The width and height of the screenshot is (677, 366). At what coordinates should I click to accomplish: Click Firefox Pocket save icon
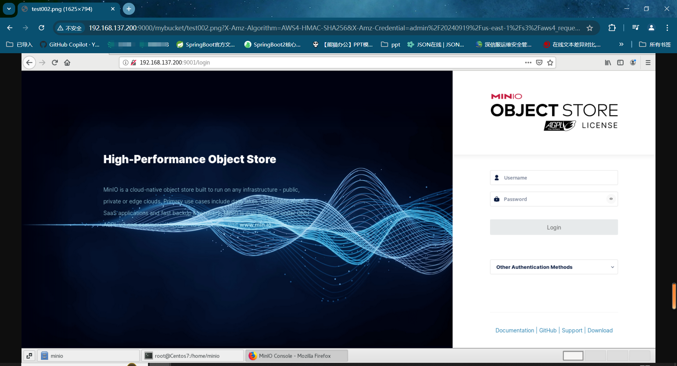pyautogui.click(x=539, y=63)
